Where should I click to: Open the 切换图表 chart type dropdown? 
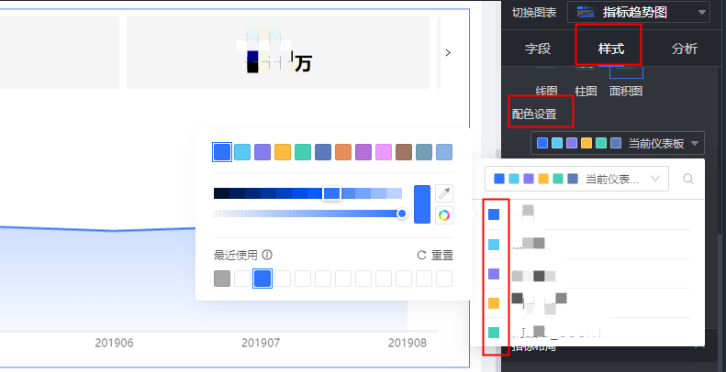point(640,12)
